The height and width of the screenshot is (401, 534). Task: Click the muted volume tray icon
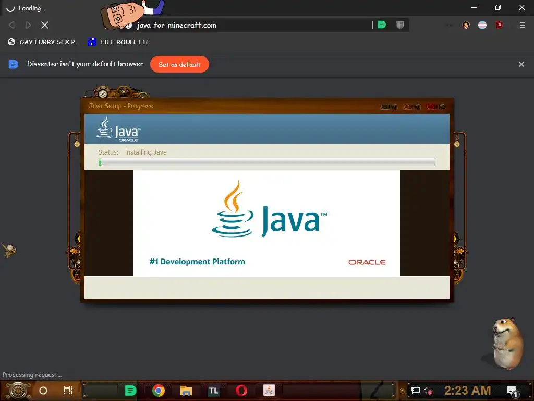click(428, 391)
